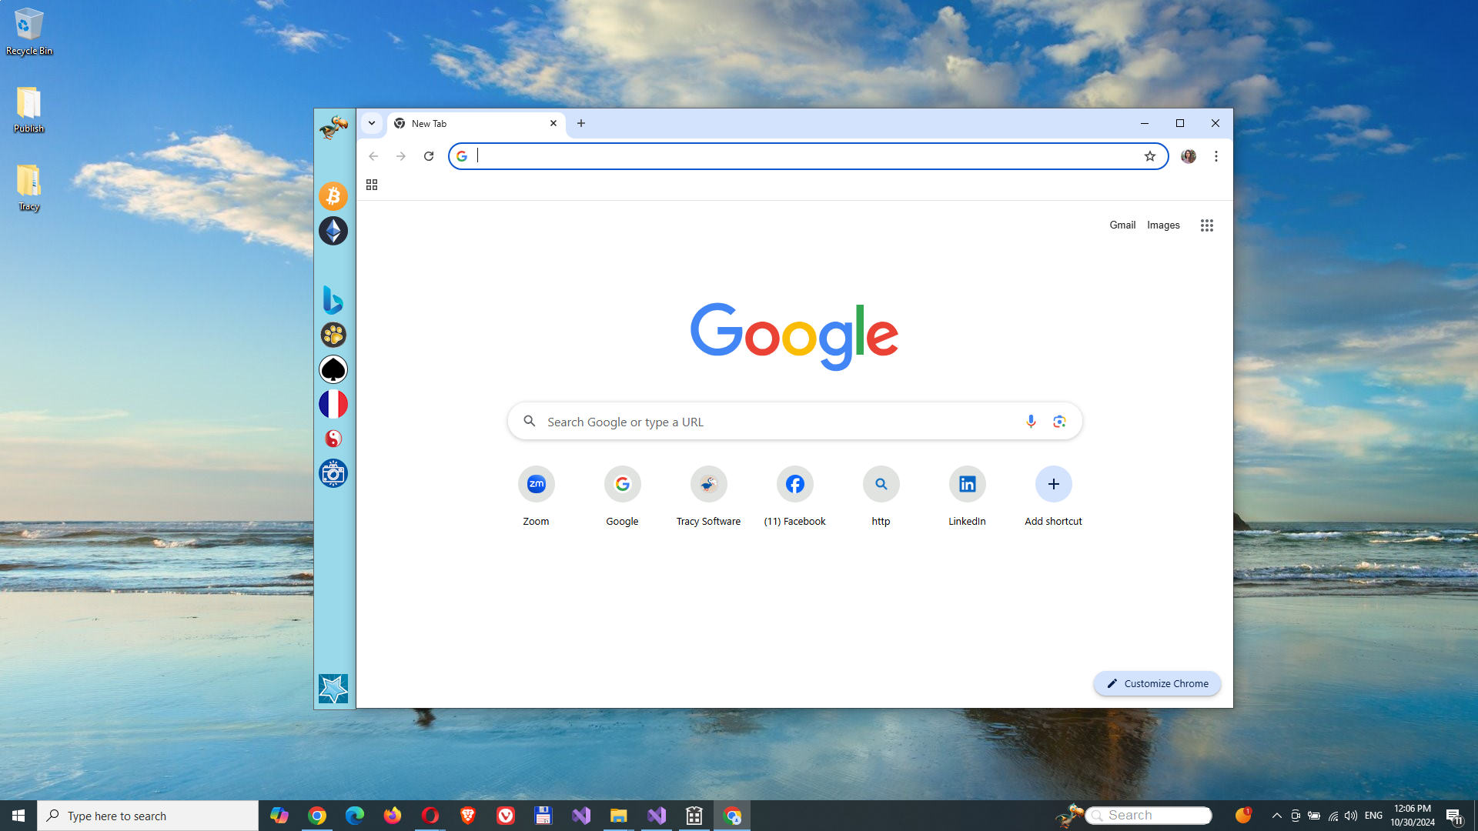The width and height of the screenshot is (1478, 831).
Task: Open the Images link
Action: (1163, 225)
